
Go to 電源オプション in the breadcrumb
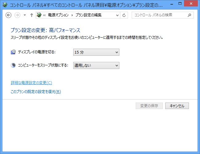click(58, 15)
